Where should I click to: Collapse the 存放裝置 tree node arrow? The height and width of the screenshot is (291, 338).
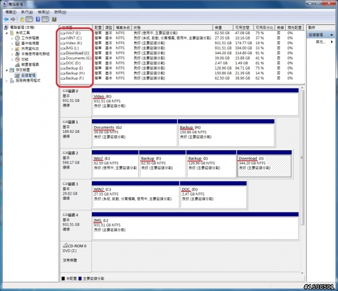7,70
